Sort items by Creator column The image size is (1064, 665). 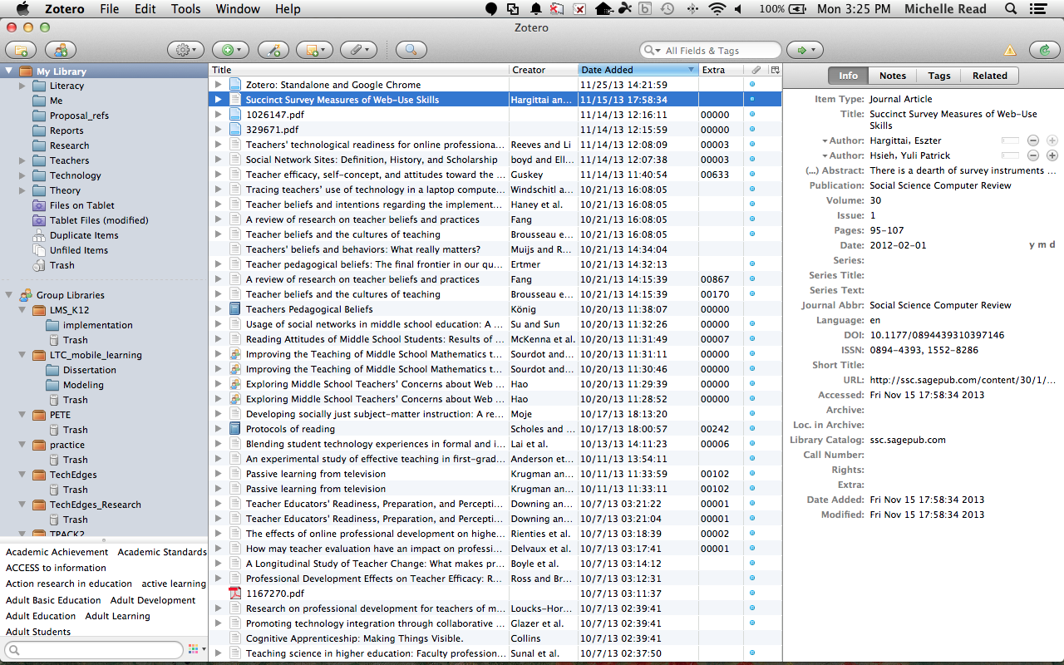click(x=544, y=70)
